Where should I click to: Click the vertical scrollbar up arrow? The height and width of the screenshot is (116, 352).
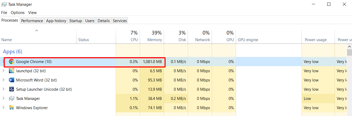click(349, 46)
